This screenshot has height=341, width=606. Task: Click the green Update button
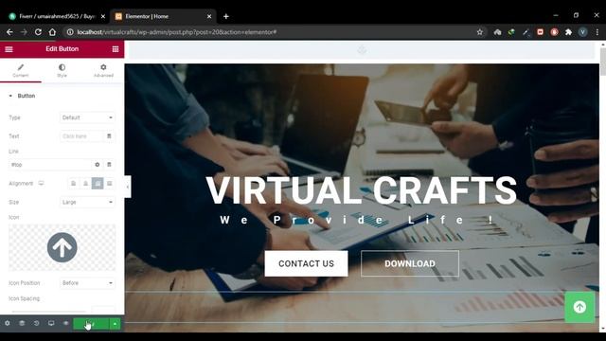pyautogui.click(x=91, y=324)
